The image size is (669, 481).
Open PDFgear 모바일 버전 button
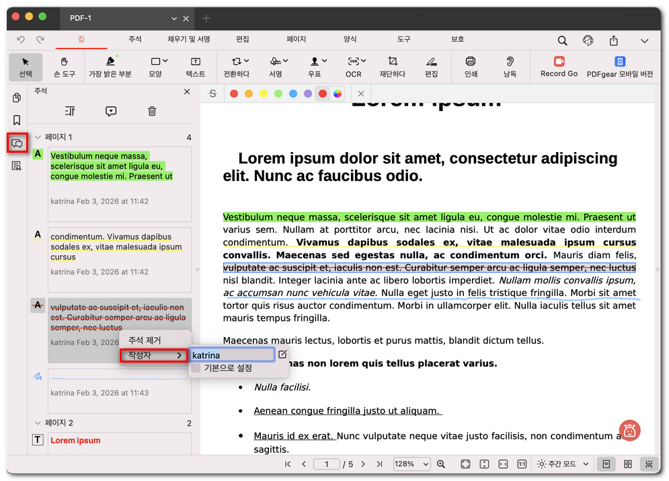(619, 66)
